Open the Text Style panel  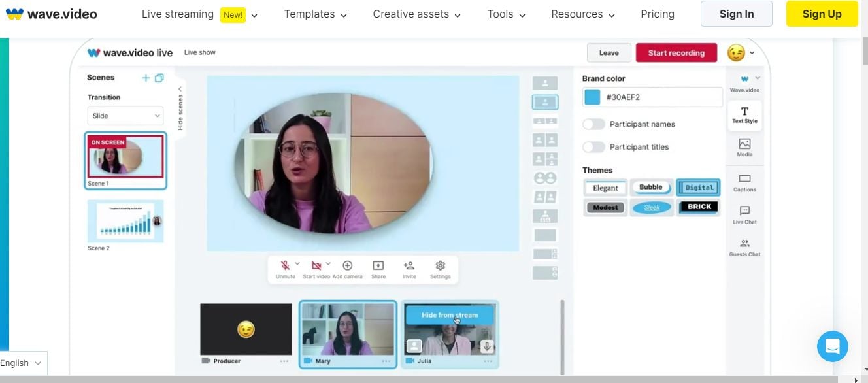coord(744,115)
